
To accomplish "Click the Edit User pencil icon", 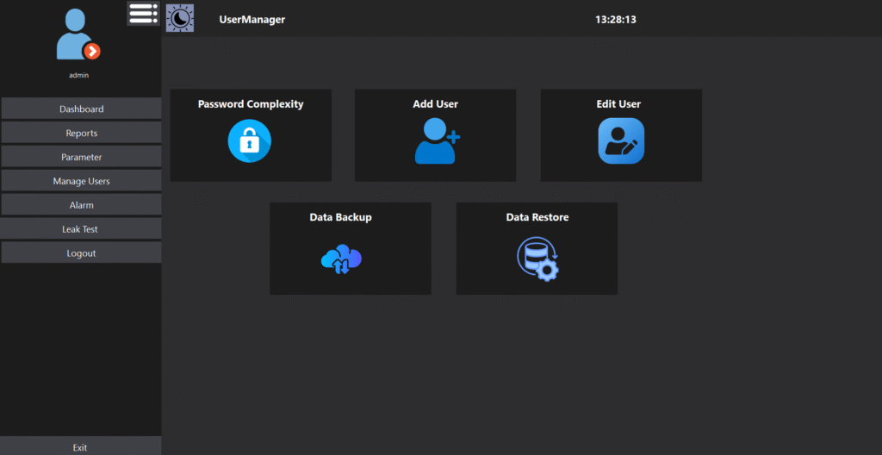I will tap(621, 140).
